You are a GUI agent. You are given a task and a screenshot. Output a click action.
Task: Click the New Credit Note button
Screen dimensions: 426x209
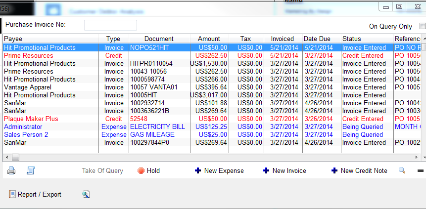(x=359, y=171)
